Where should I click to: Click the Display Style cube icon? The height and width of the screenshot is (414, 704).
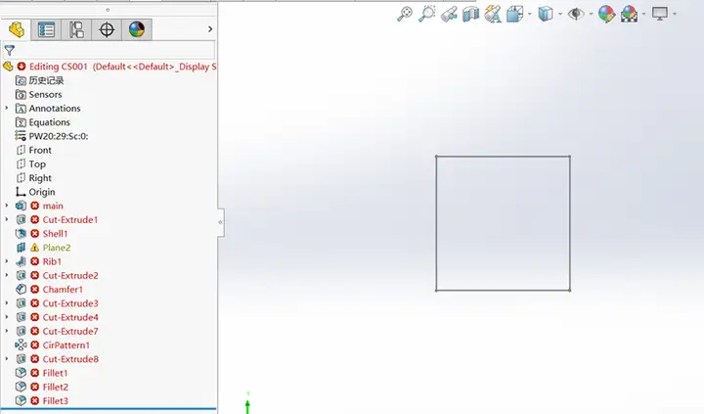[x=546, y=14]
